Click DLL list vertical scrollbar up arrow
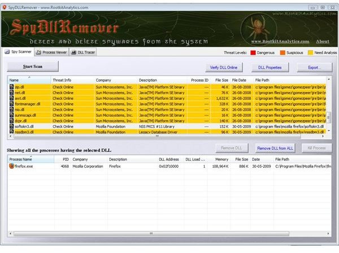 pyautogui.click(x=329, y=79)
